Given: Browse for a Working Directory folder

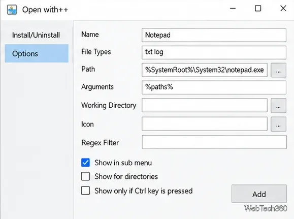Looking at the screenshot, I should coord(278,106).
